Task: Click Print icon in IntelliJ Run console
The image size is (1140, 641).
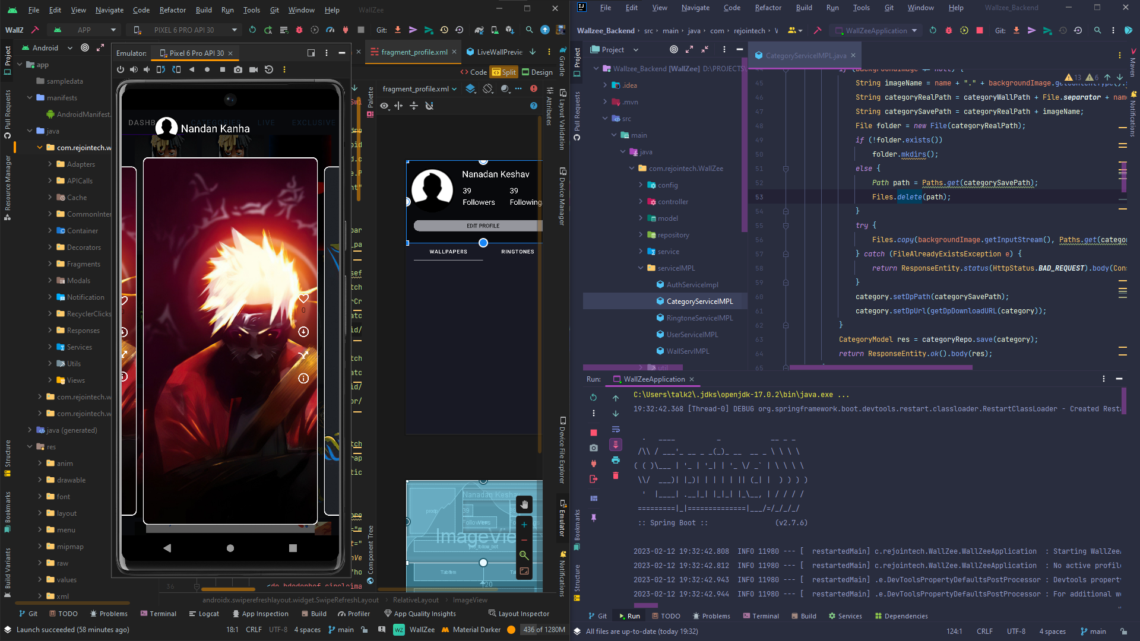Action: [x=616, y=460]
